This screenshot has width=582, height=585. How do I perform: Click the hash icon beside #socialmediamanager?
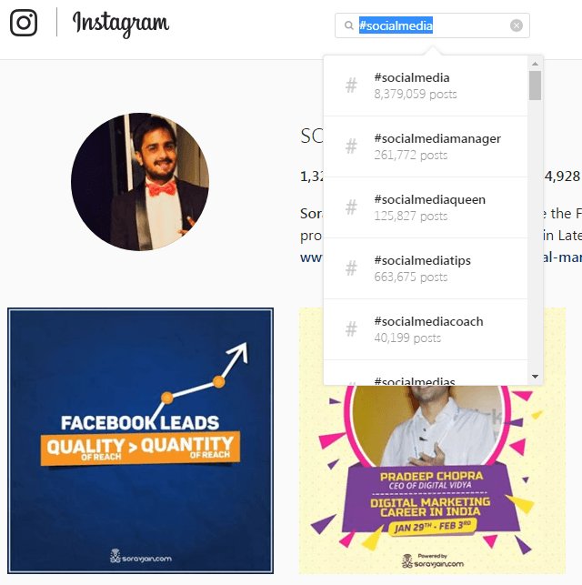click(x=351, y=146)
